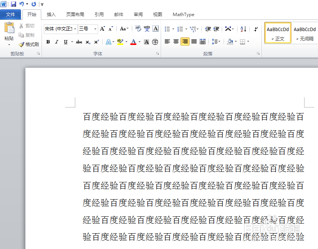This screenshot has width=318, height=249.
Task: Toggle Subscript formatting
Action: click(88, 42)
